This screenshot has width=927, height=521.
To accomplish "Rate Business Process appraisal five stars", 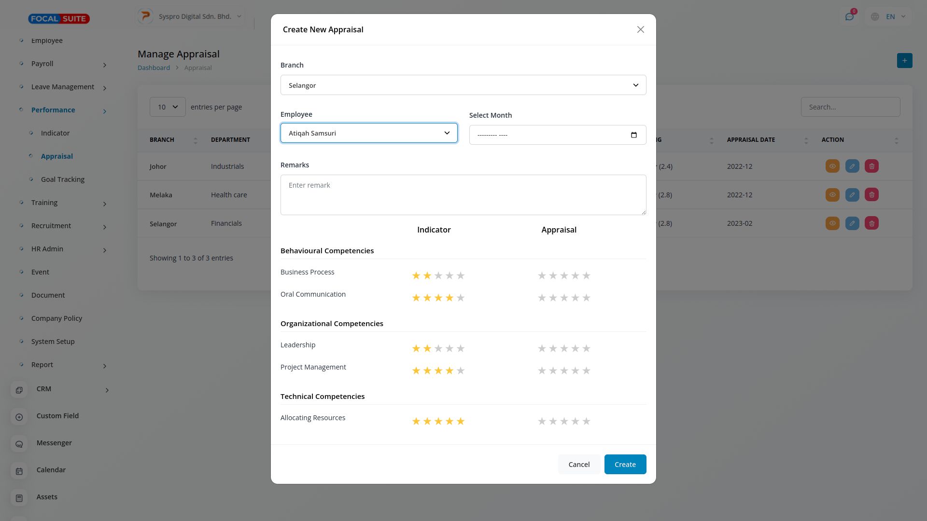I will (586, 276).
